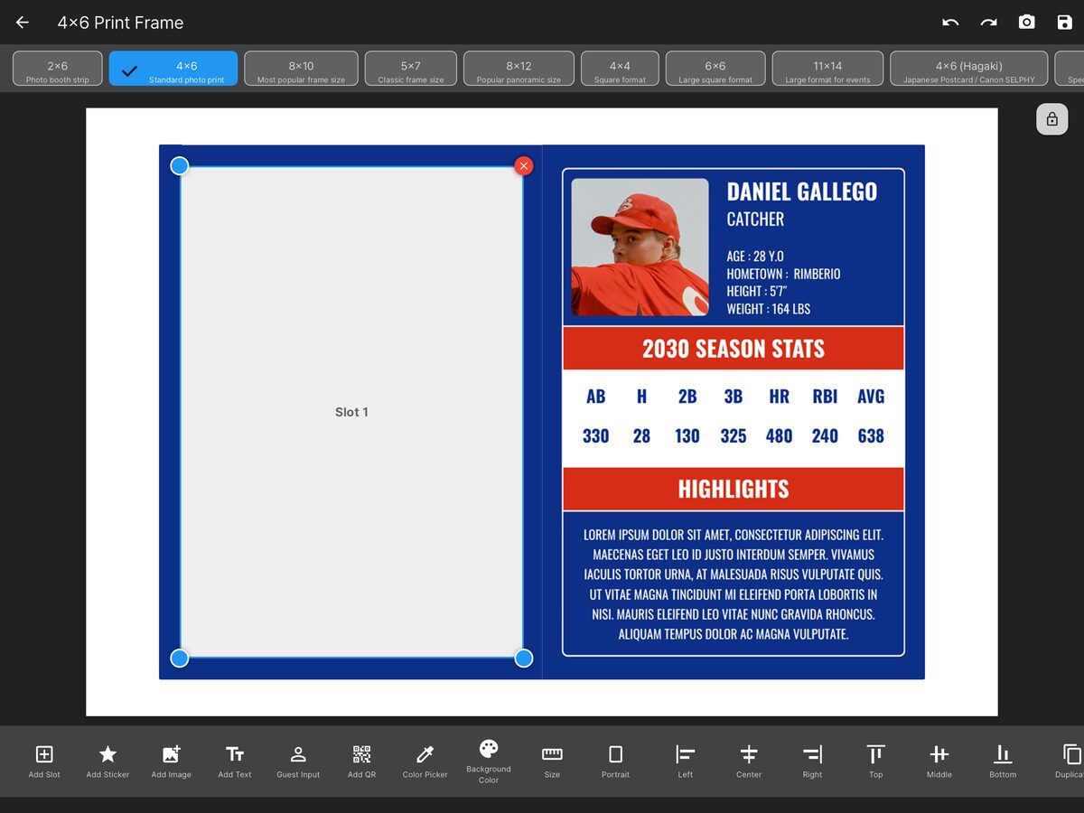Align selection to the Top
Image resolution: width=1084 pixels, height=813 pixels.
(x=875, y=762)
